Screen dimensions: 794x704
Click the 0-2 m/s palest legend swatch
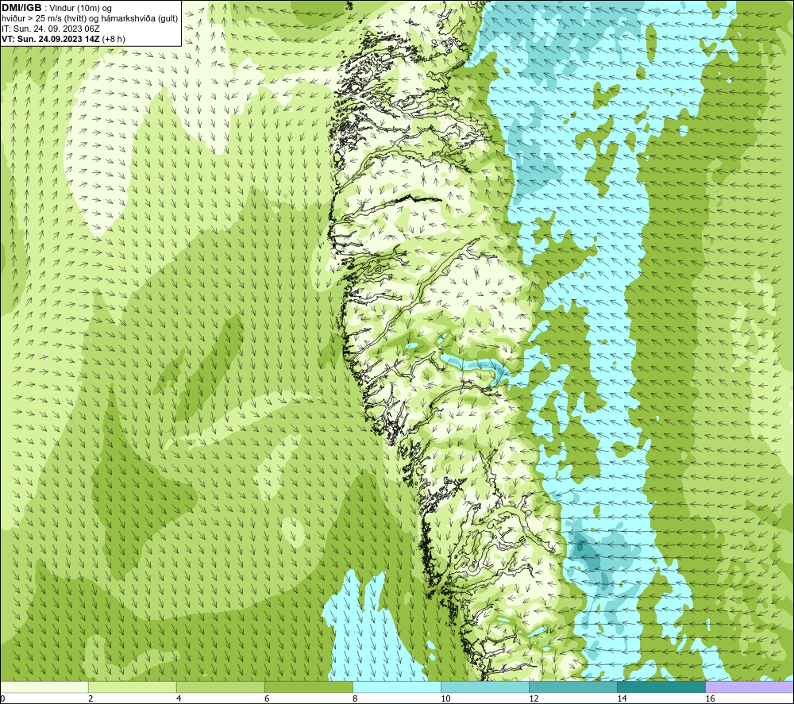pos(44,687)
